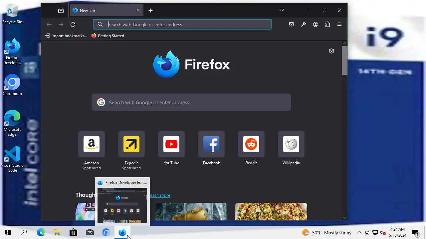Click Firefox Developer Edition taskbar button
The height and width of the screenshot is (239, 426).
coord(122,232)
